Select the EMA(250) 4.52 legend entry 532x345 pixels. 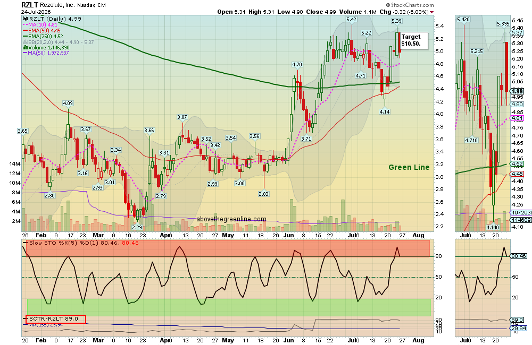(43, 36)
